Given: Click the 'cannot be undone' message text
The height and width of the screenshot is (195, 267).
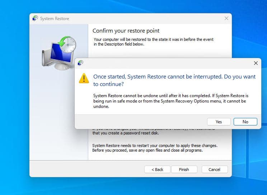Looking at the screenshot, I should pyautogui.click(x=170, y=101).
